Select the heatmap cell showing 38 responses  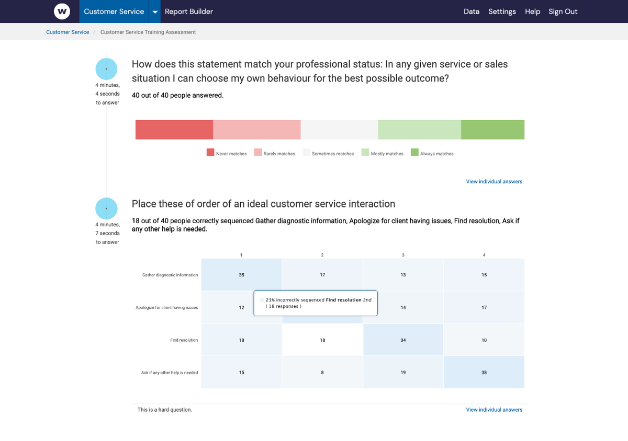coord(484,372)
